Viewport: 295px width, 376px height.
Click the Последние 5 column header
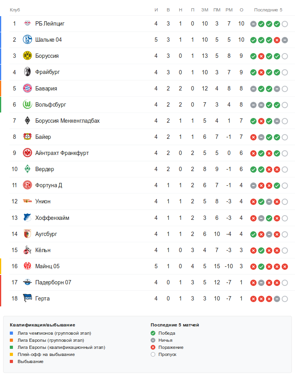(268, 9)
